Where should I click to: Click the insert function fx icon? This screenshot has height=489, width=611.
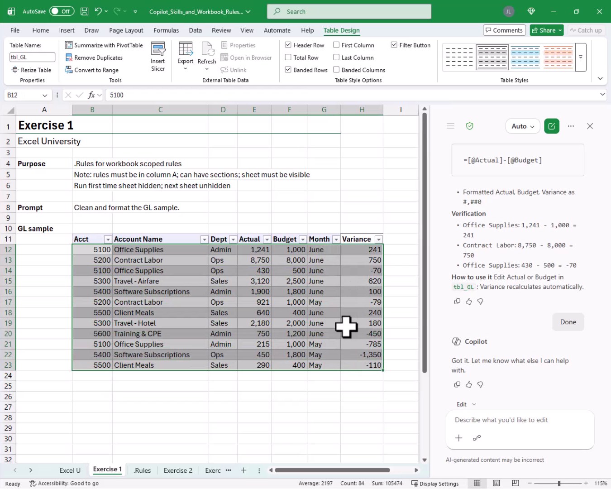pos(91,95)
